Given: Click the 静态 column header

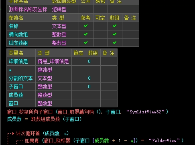Looking at the screenshot, I should [79, 53].
